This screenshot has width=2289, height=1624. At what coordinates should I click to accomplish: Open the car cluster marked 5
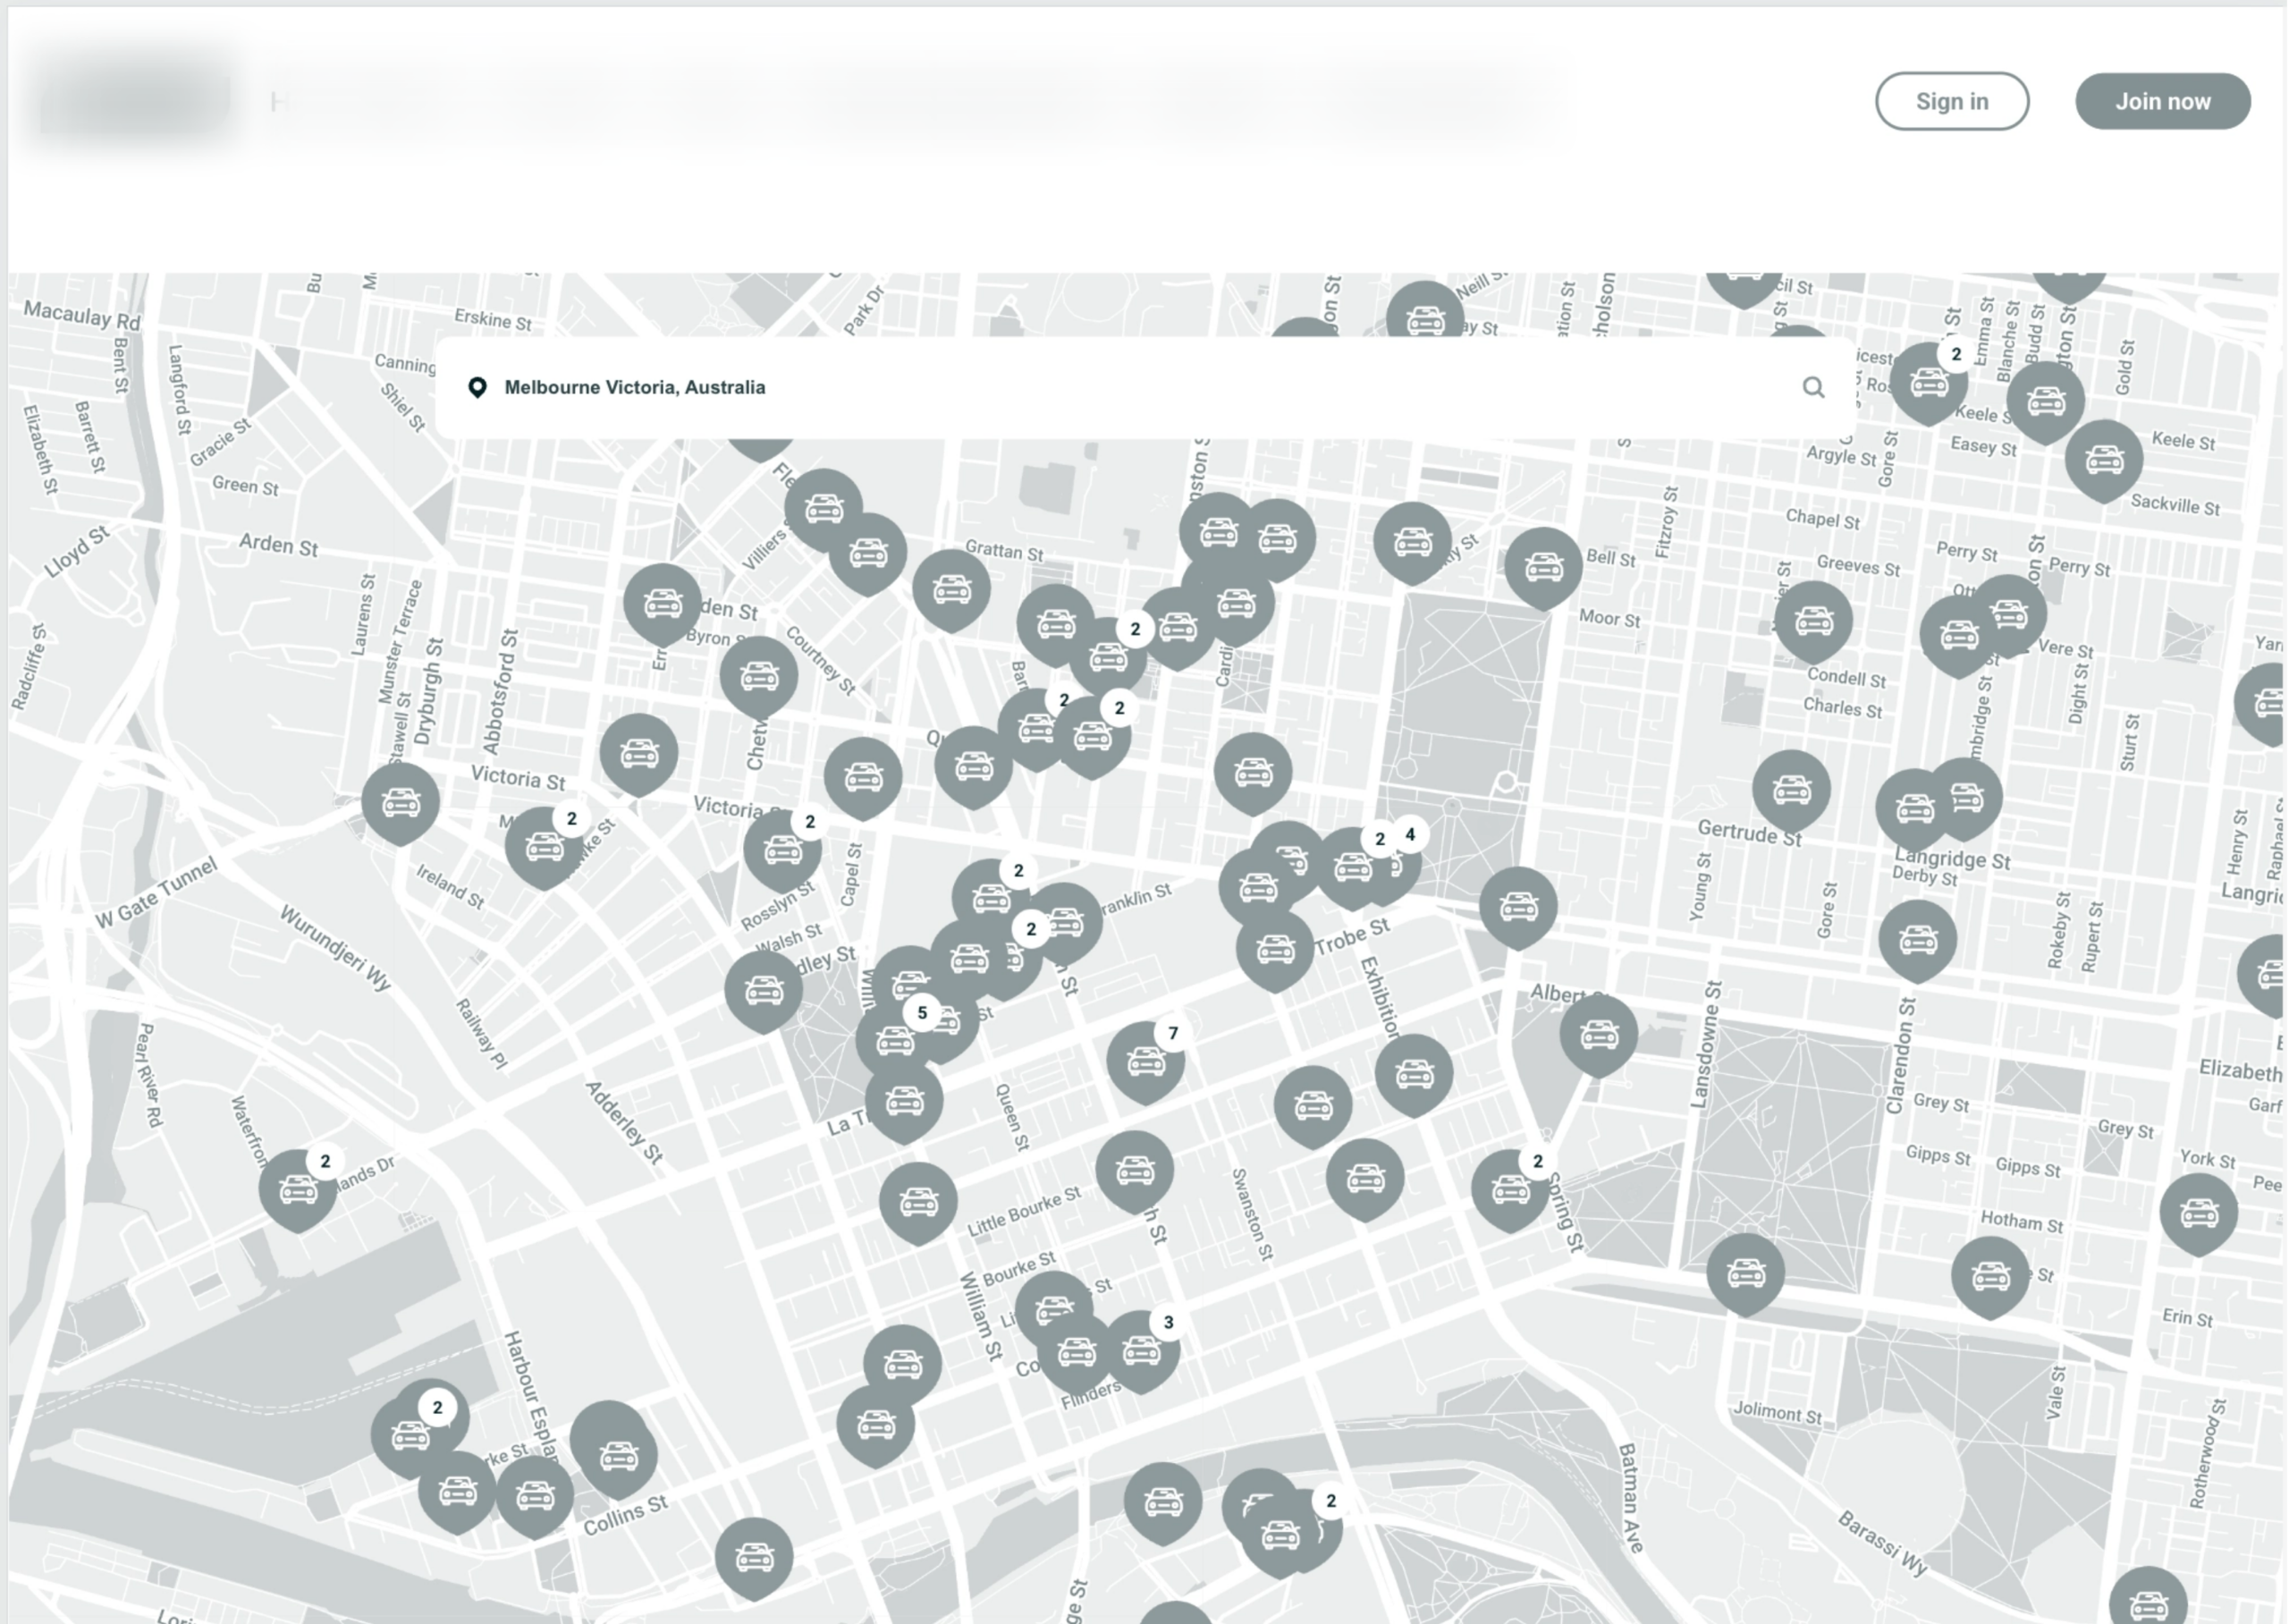[x=895, y=1040]
